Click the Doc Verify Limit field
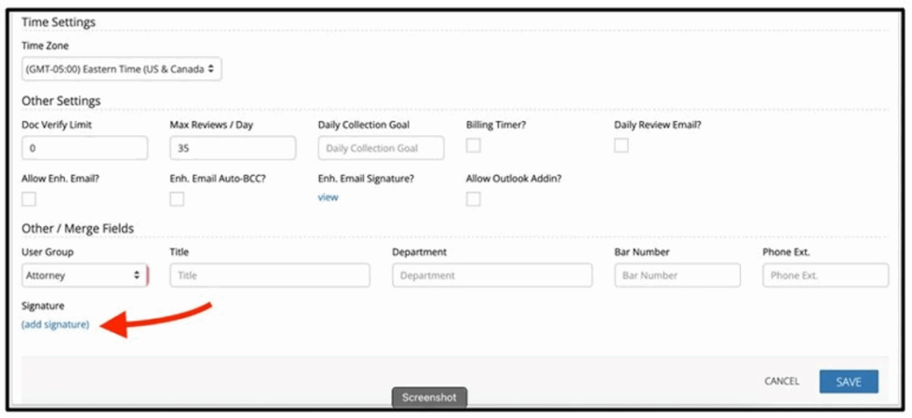Viewport: 912px width, 418px height. [x=85, y=148]
